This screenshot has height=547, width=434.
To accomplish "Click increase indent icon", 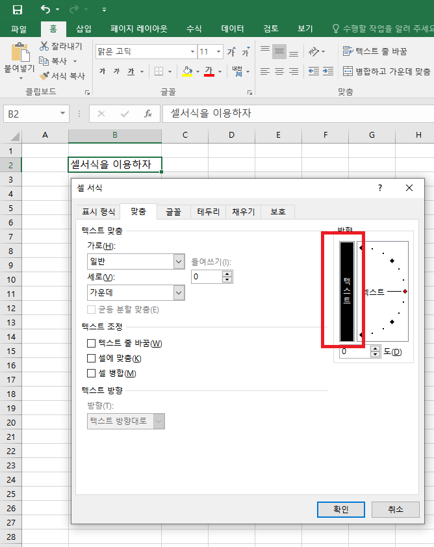I will pyautogui.click(x=328, y=71).
